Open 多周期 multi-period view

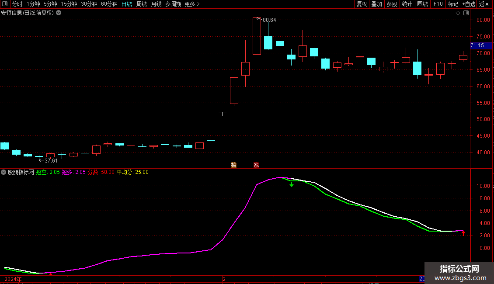coord(173,4)
